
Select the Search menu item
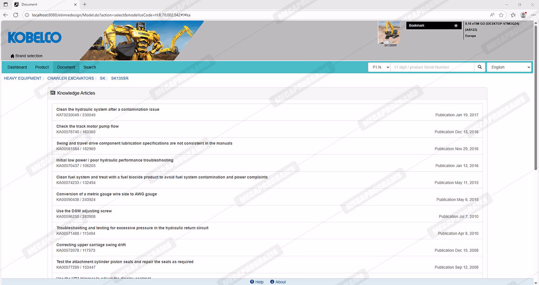90,67
